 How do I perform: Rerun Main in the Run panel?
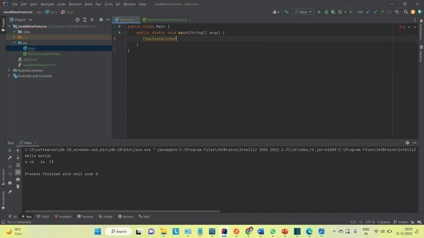pos(10,151)
